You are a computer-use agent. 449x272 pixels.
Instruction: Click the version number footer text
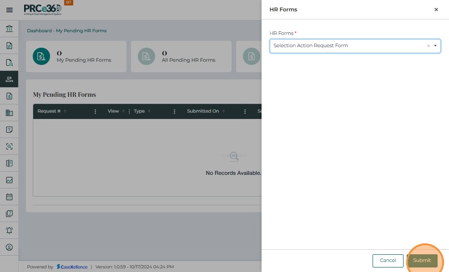[135, 267]
